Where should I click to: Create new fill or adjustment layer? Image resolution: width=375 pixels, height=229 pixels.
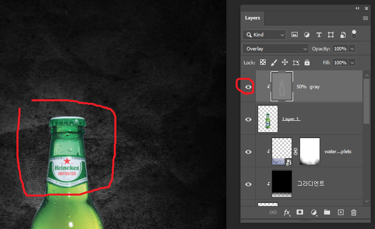pos(314,212)
